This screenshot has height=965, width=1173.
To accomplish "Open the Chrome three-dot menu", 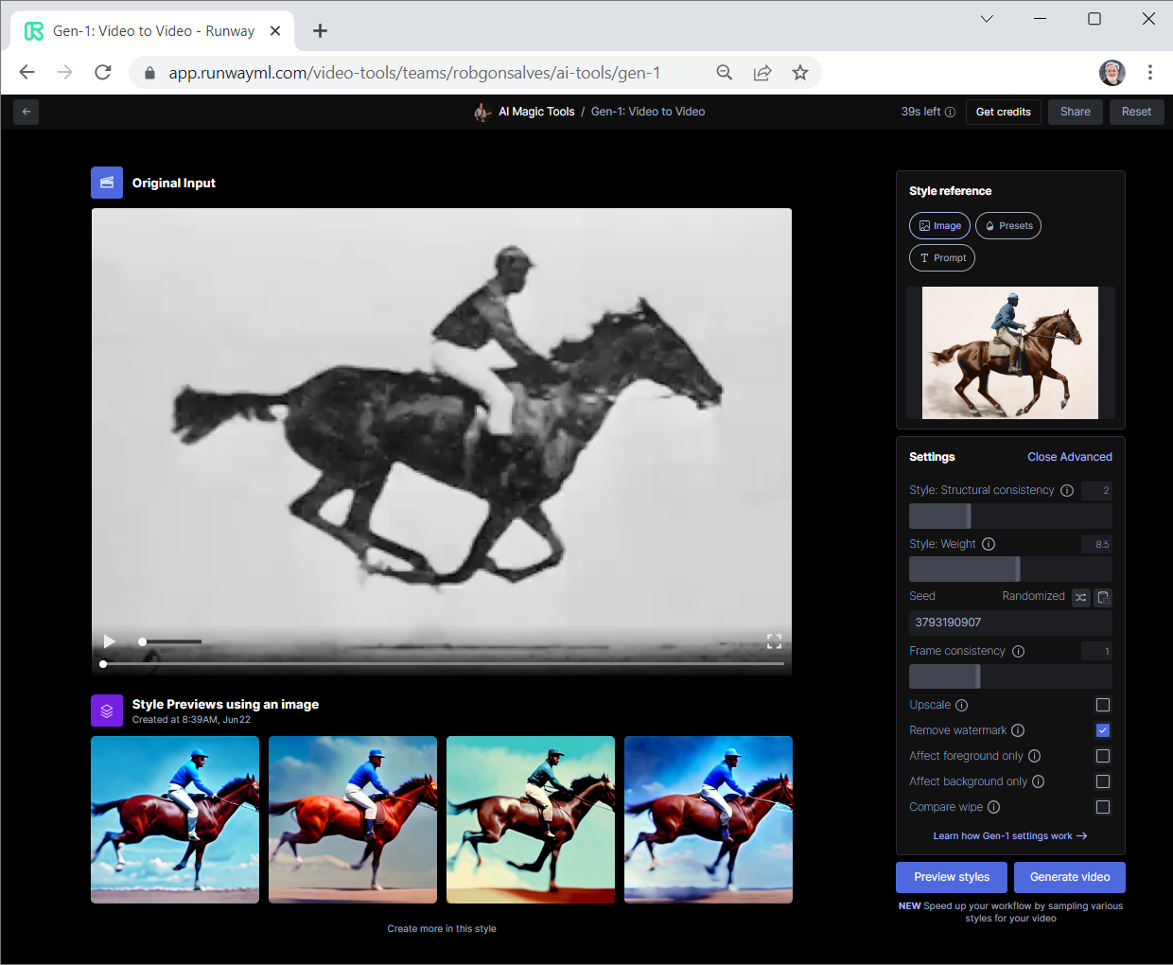I will [x=1150, y=73].
